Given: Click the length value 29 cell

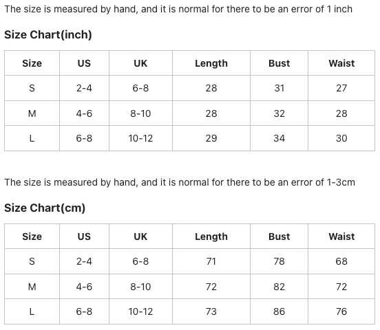Looking at the screenshot, I should pos(211,138).
